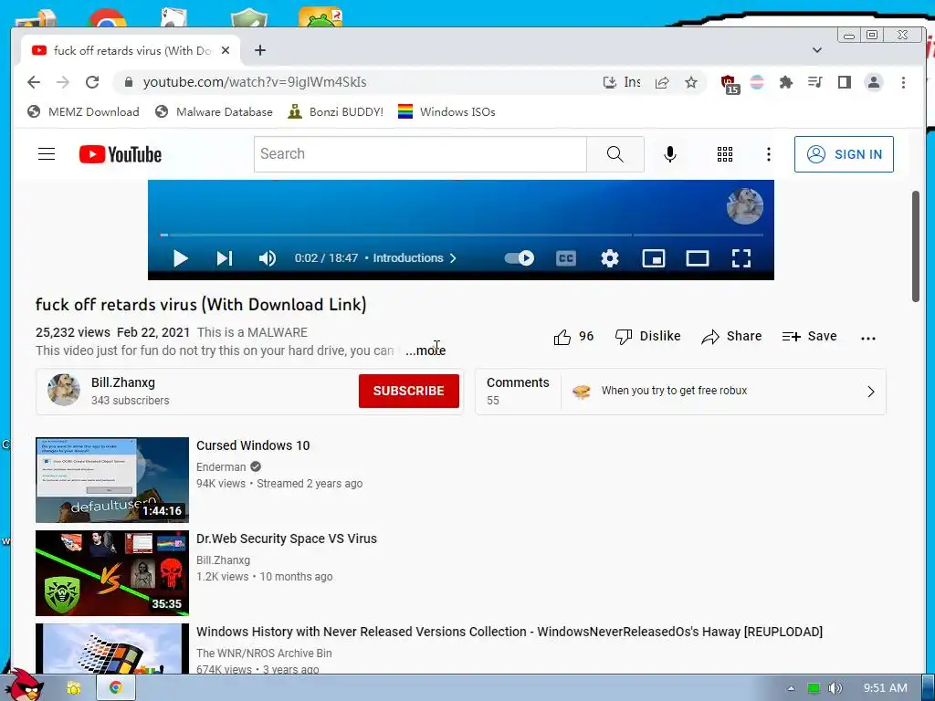Toggle closed captions CC button
The height and width of the screenshot is (701, 935).
click(566, 258)
